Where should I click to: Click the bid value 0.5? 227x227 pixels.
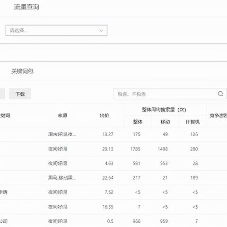pos(110,221)
